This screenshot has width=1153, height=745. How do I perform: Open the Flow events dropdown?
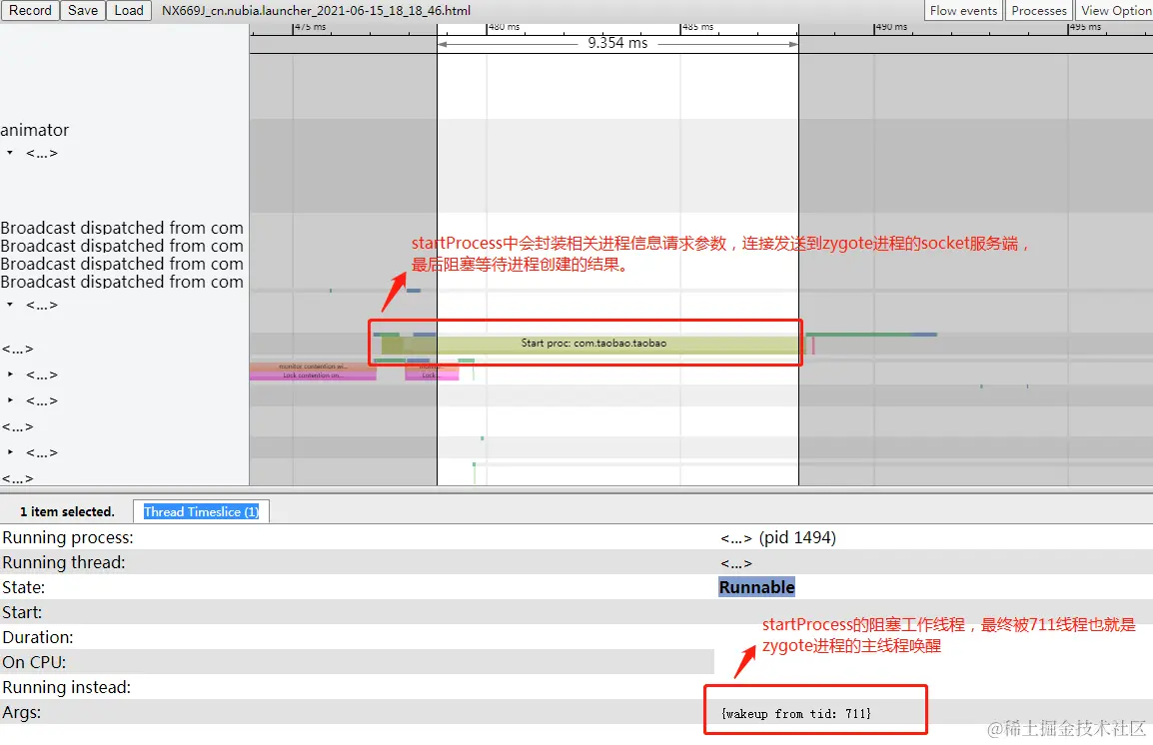point(962,10)
